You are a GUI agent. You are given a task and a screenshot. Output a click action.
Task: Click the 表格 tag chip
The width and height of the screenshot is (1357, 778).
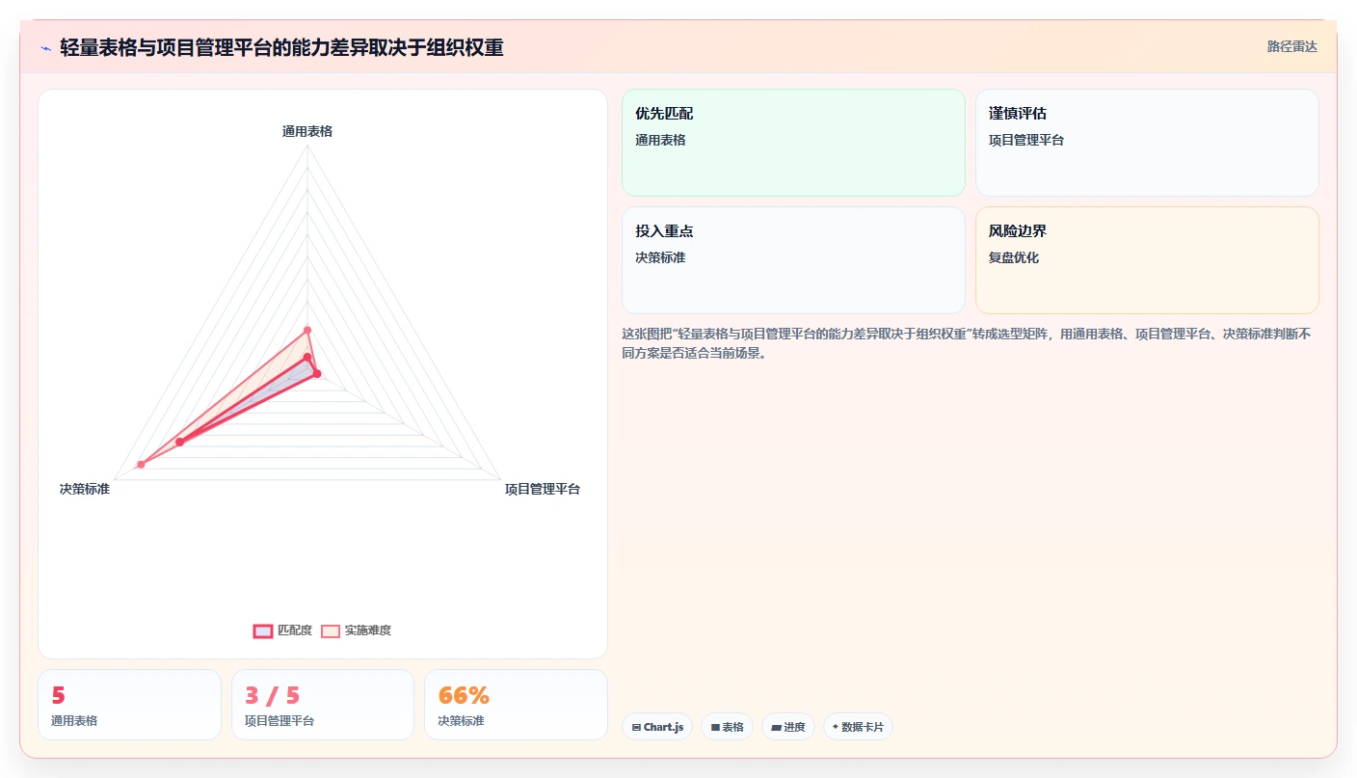727,727
